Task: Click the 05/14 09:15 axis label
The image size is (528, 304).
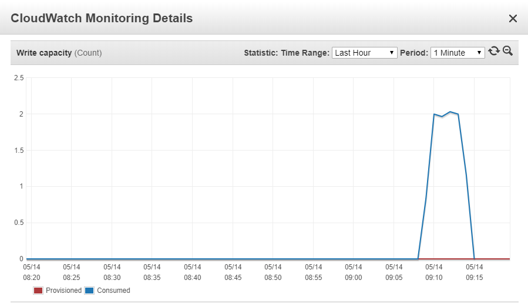Action: click(x=474, y=272)
